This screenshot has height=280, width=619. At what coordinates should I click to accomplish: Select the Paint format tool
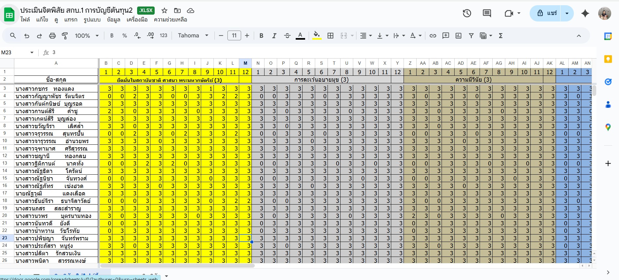tap(65, 36)
